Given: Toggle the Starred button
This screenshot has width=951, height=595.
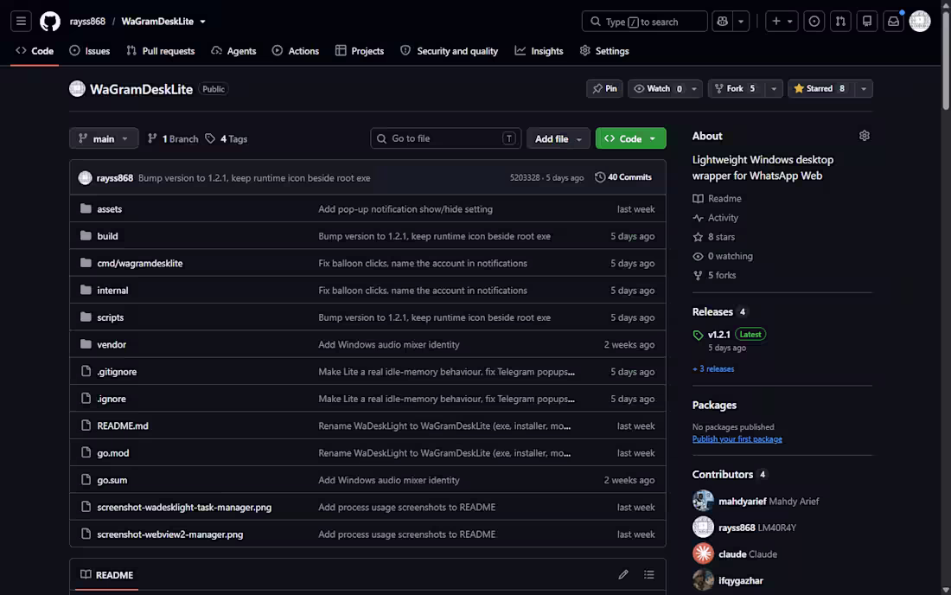Looking at the screenshot, I should pos(820,88).
